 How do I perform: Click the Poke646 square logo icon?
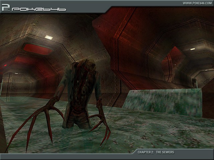coord(6,7)
